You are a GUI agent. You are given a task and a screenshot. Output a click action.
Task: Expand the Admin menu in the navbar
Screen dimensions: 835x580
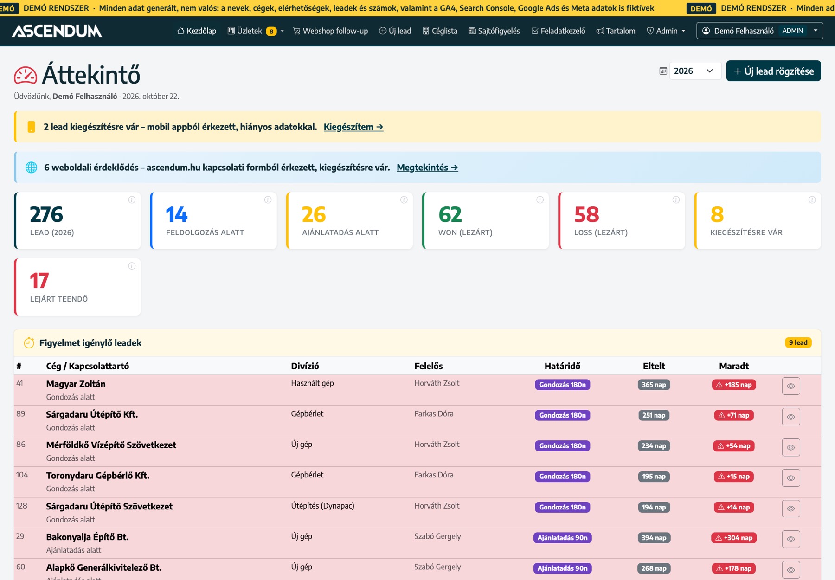(666, 31)
